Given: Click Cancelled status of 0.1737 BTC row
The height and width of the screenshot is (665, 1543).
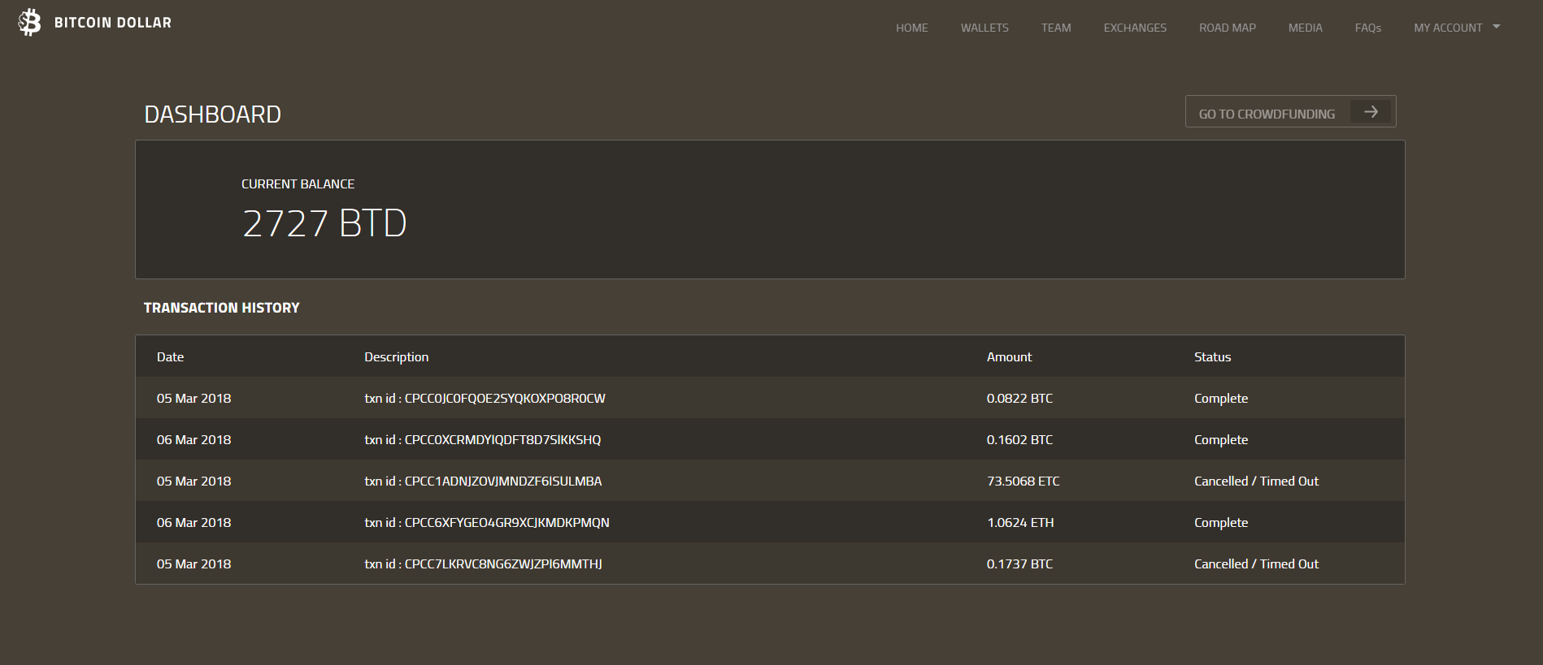Looking at the screenshot, I should pyautogui.click(x=1256, y=564).
